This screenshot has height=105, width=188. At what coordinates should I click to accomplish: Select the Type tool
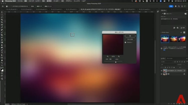tap(2, 52)
